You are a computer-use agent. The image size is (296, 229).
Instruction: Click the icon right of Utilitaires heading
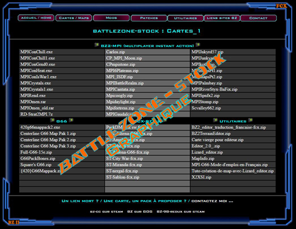[x=251, y=120]
